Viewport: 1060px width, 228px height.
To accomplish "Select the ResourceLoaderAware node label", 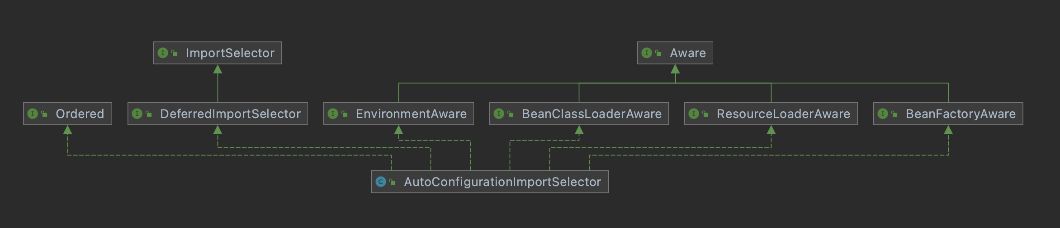I will point(783,114).
